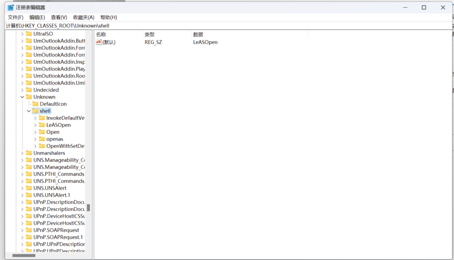Collapse the Unknown key node
This screenshot has height=260, width=454.
coord(22,97)
